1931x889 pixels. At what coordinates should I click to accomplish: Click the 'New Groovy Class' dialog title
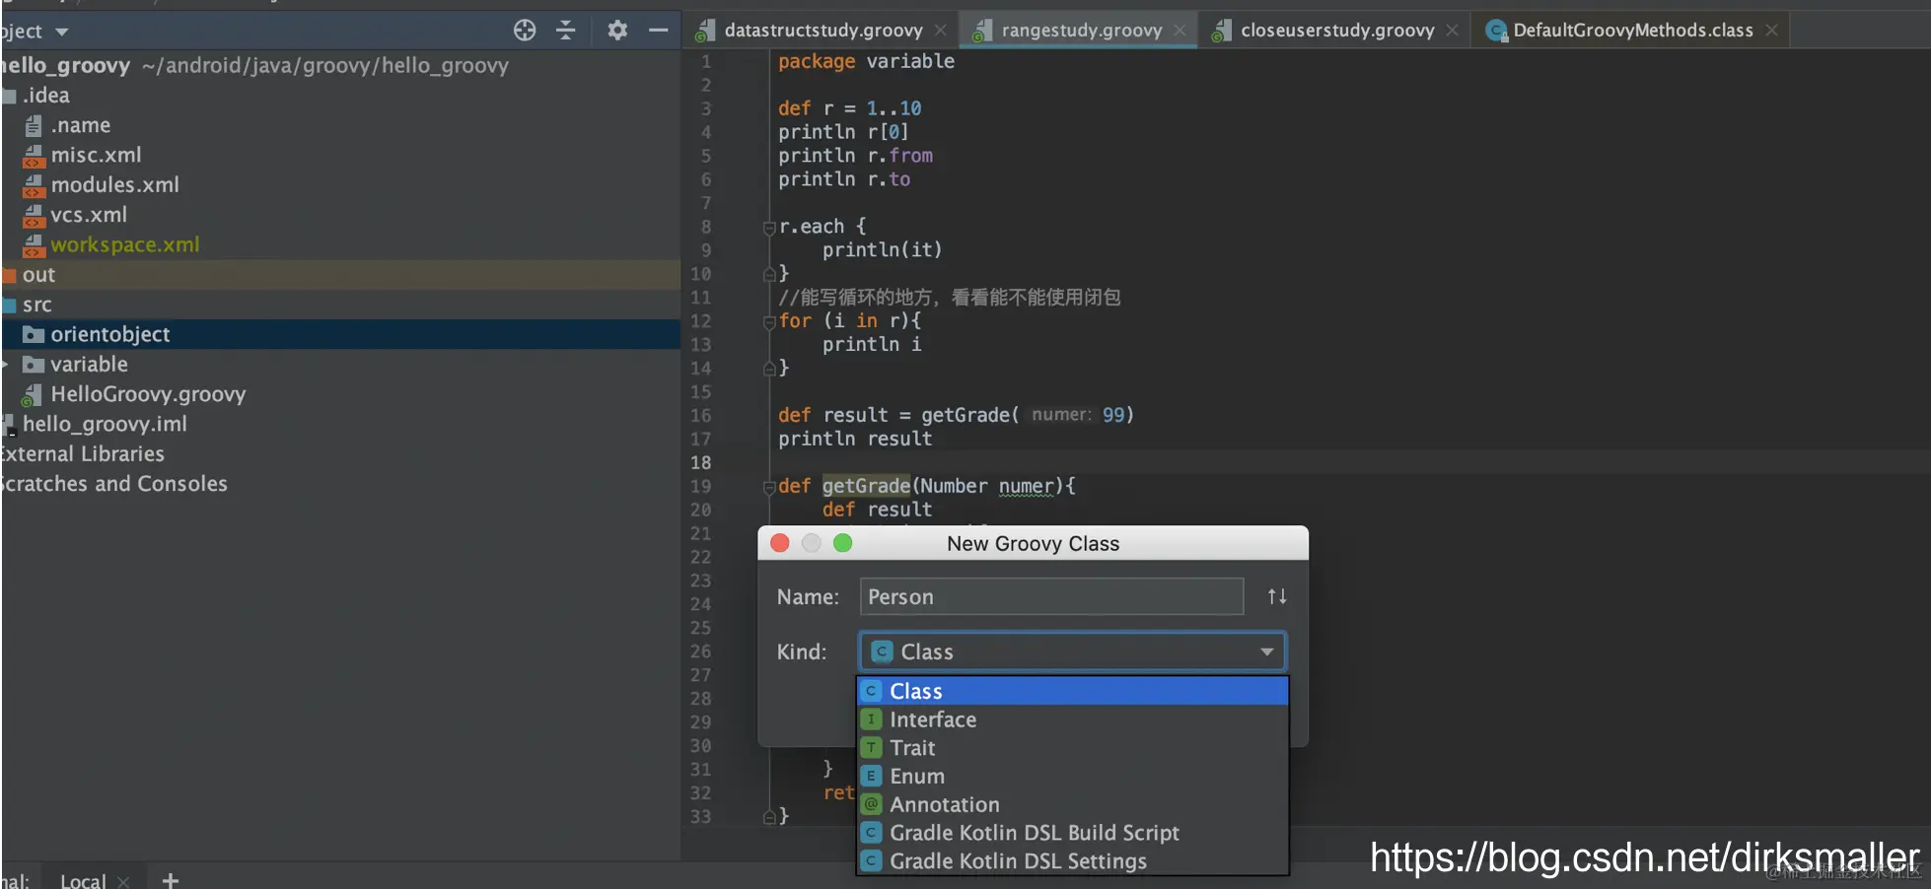point(1033,543)
